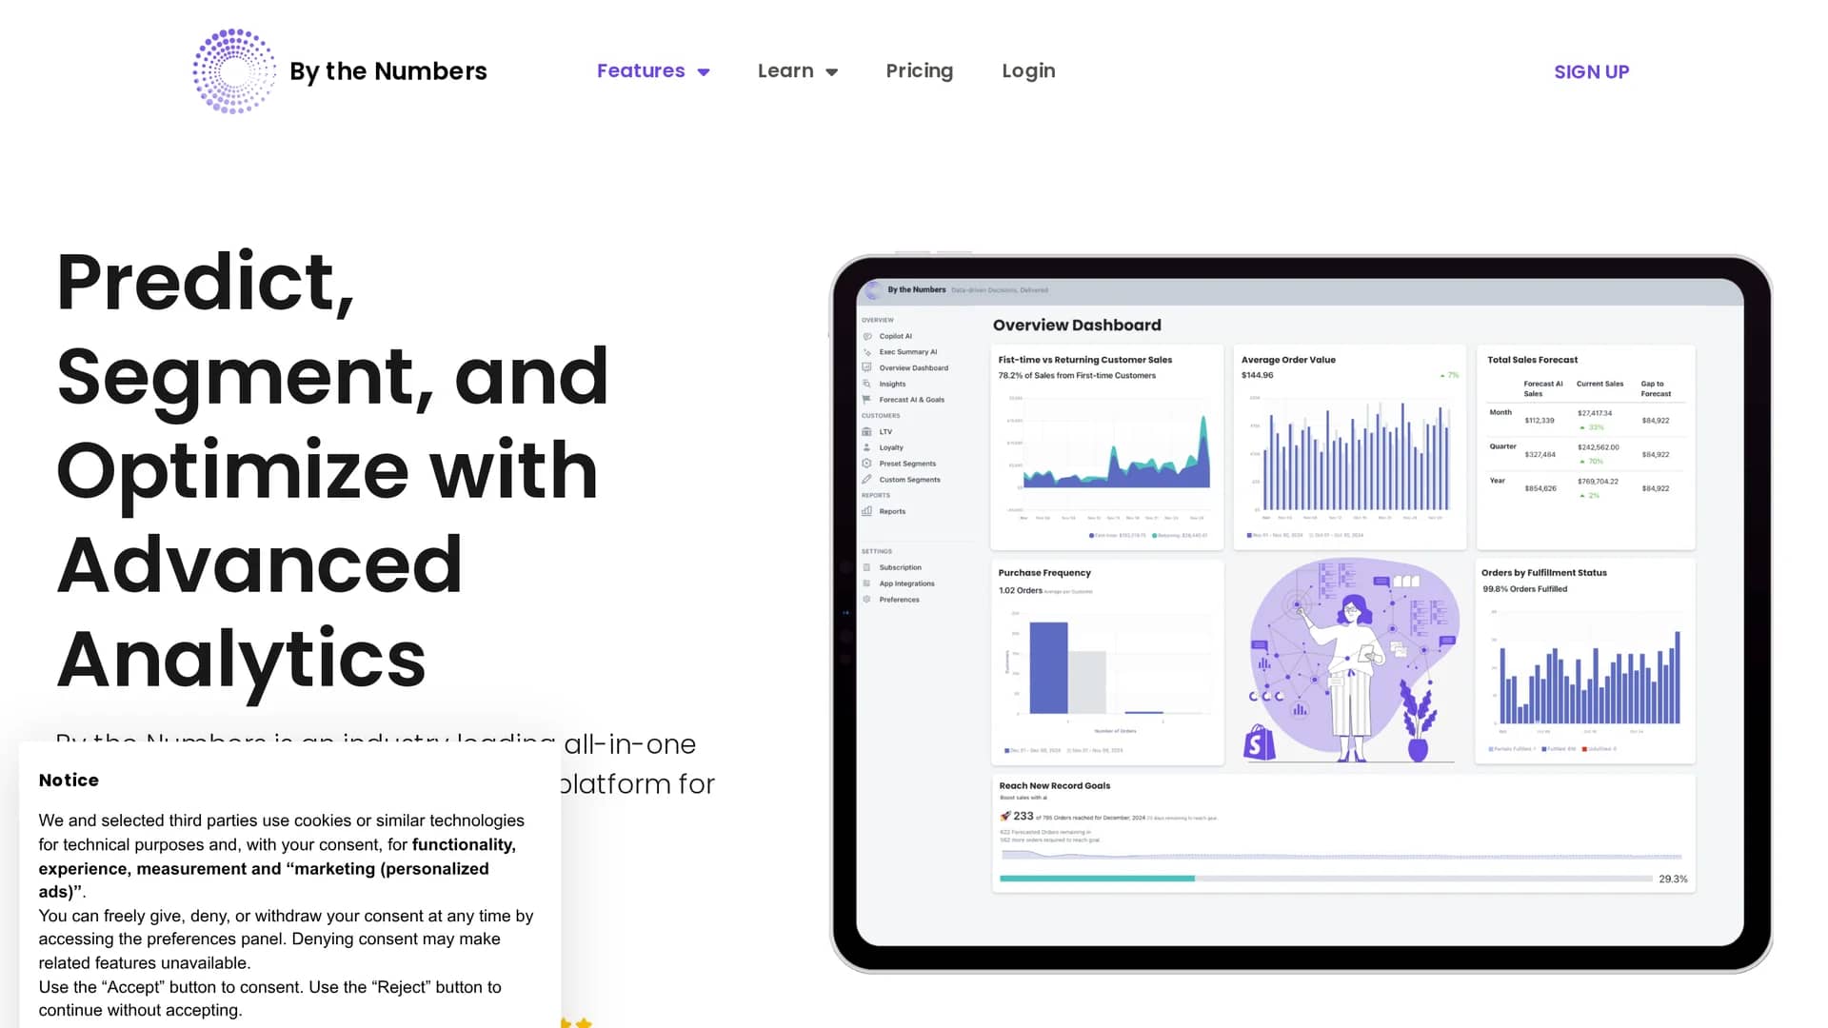Click the LTV sidebar icon
This screenshot has height=1028, width=1828.
(x=867, y=432)
